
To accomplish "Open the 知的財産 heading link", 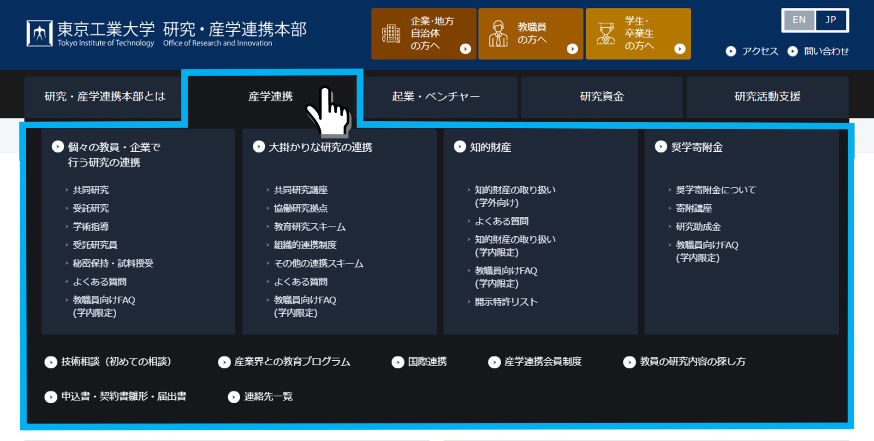I will (490, 147).
